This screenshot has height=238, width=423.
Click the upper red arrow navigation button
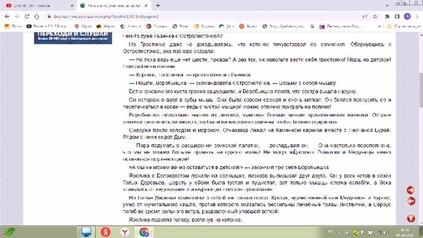(411, 190)
